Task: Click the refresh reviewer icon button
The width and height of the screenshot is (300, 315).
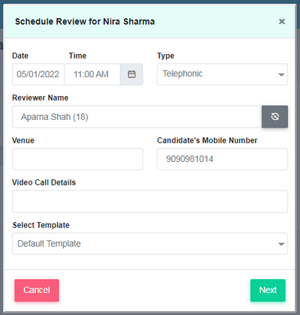Action: [274, 117]
